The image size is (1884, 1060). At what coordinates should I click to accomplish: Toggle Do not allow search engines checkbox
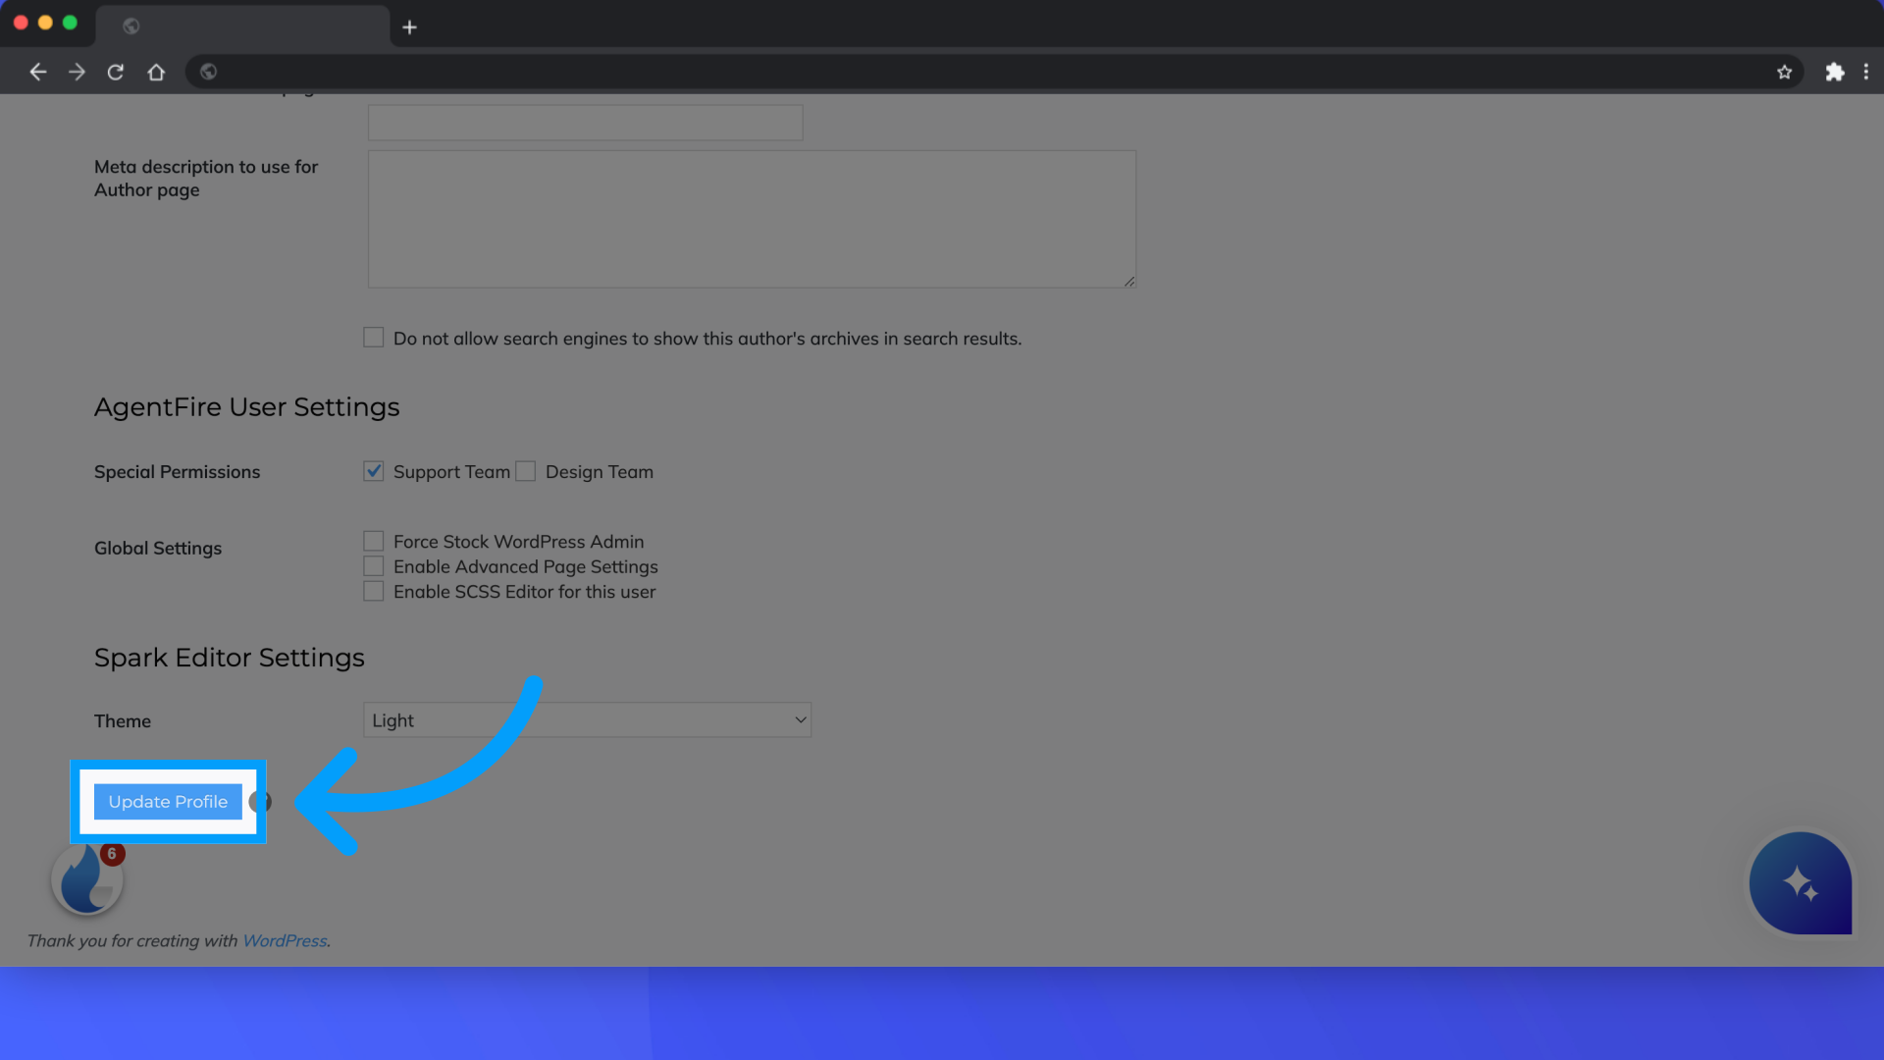(x=373, y=338)
